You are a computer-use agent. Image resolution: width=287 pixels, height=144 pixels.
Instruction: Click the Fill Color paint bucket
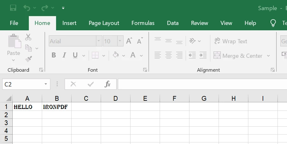point(116,55)
